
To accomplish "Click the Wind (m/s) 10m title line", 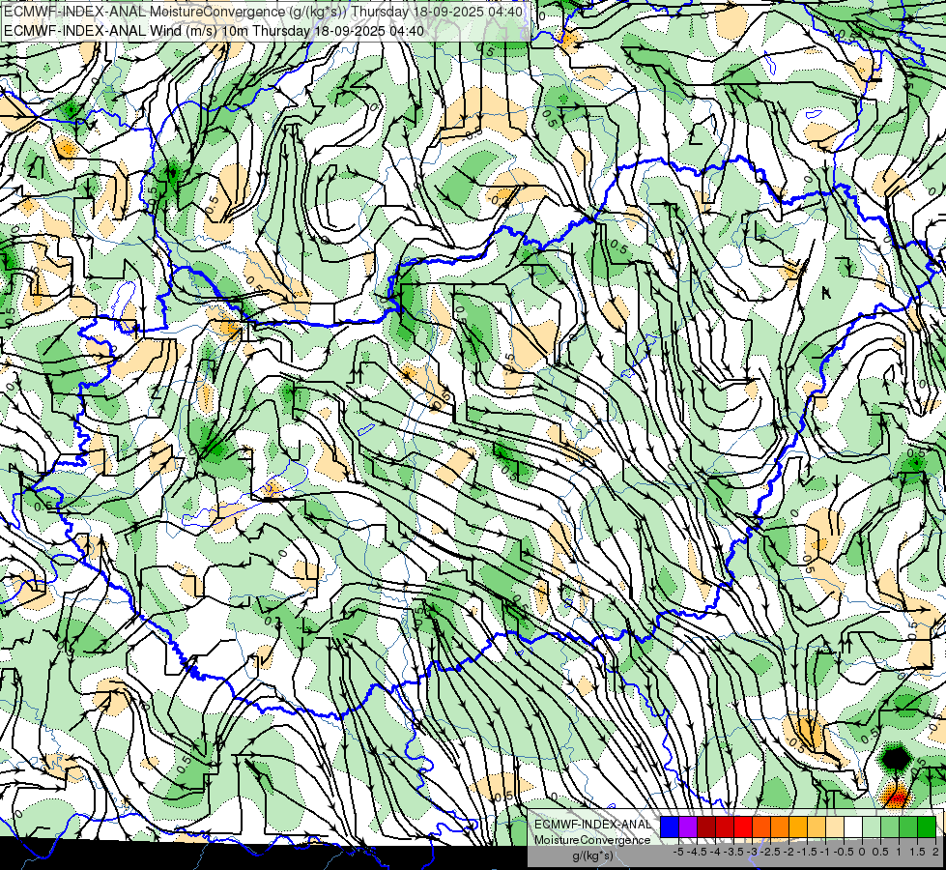I will pos(214,30).
